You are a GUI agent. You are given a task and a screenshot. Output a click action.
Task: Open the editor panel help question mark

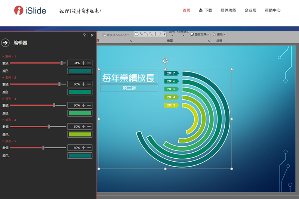coord(84,35)
